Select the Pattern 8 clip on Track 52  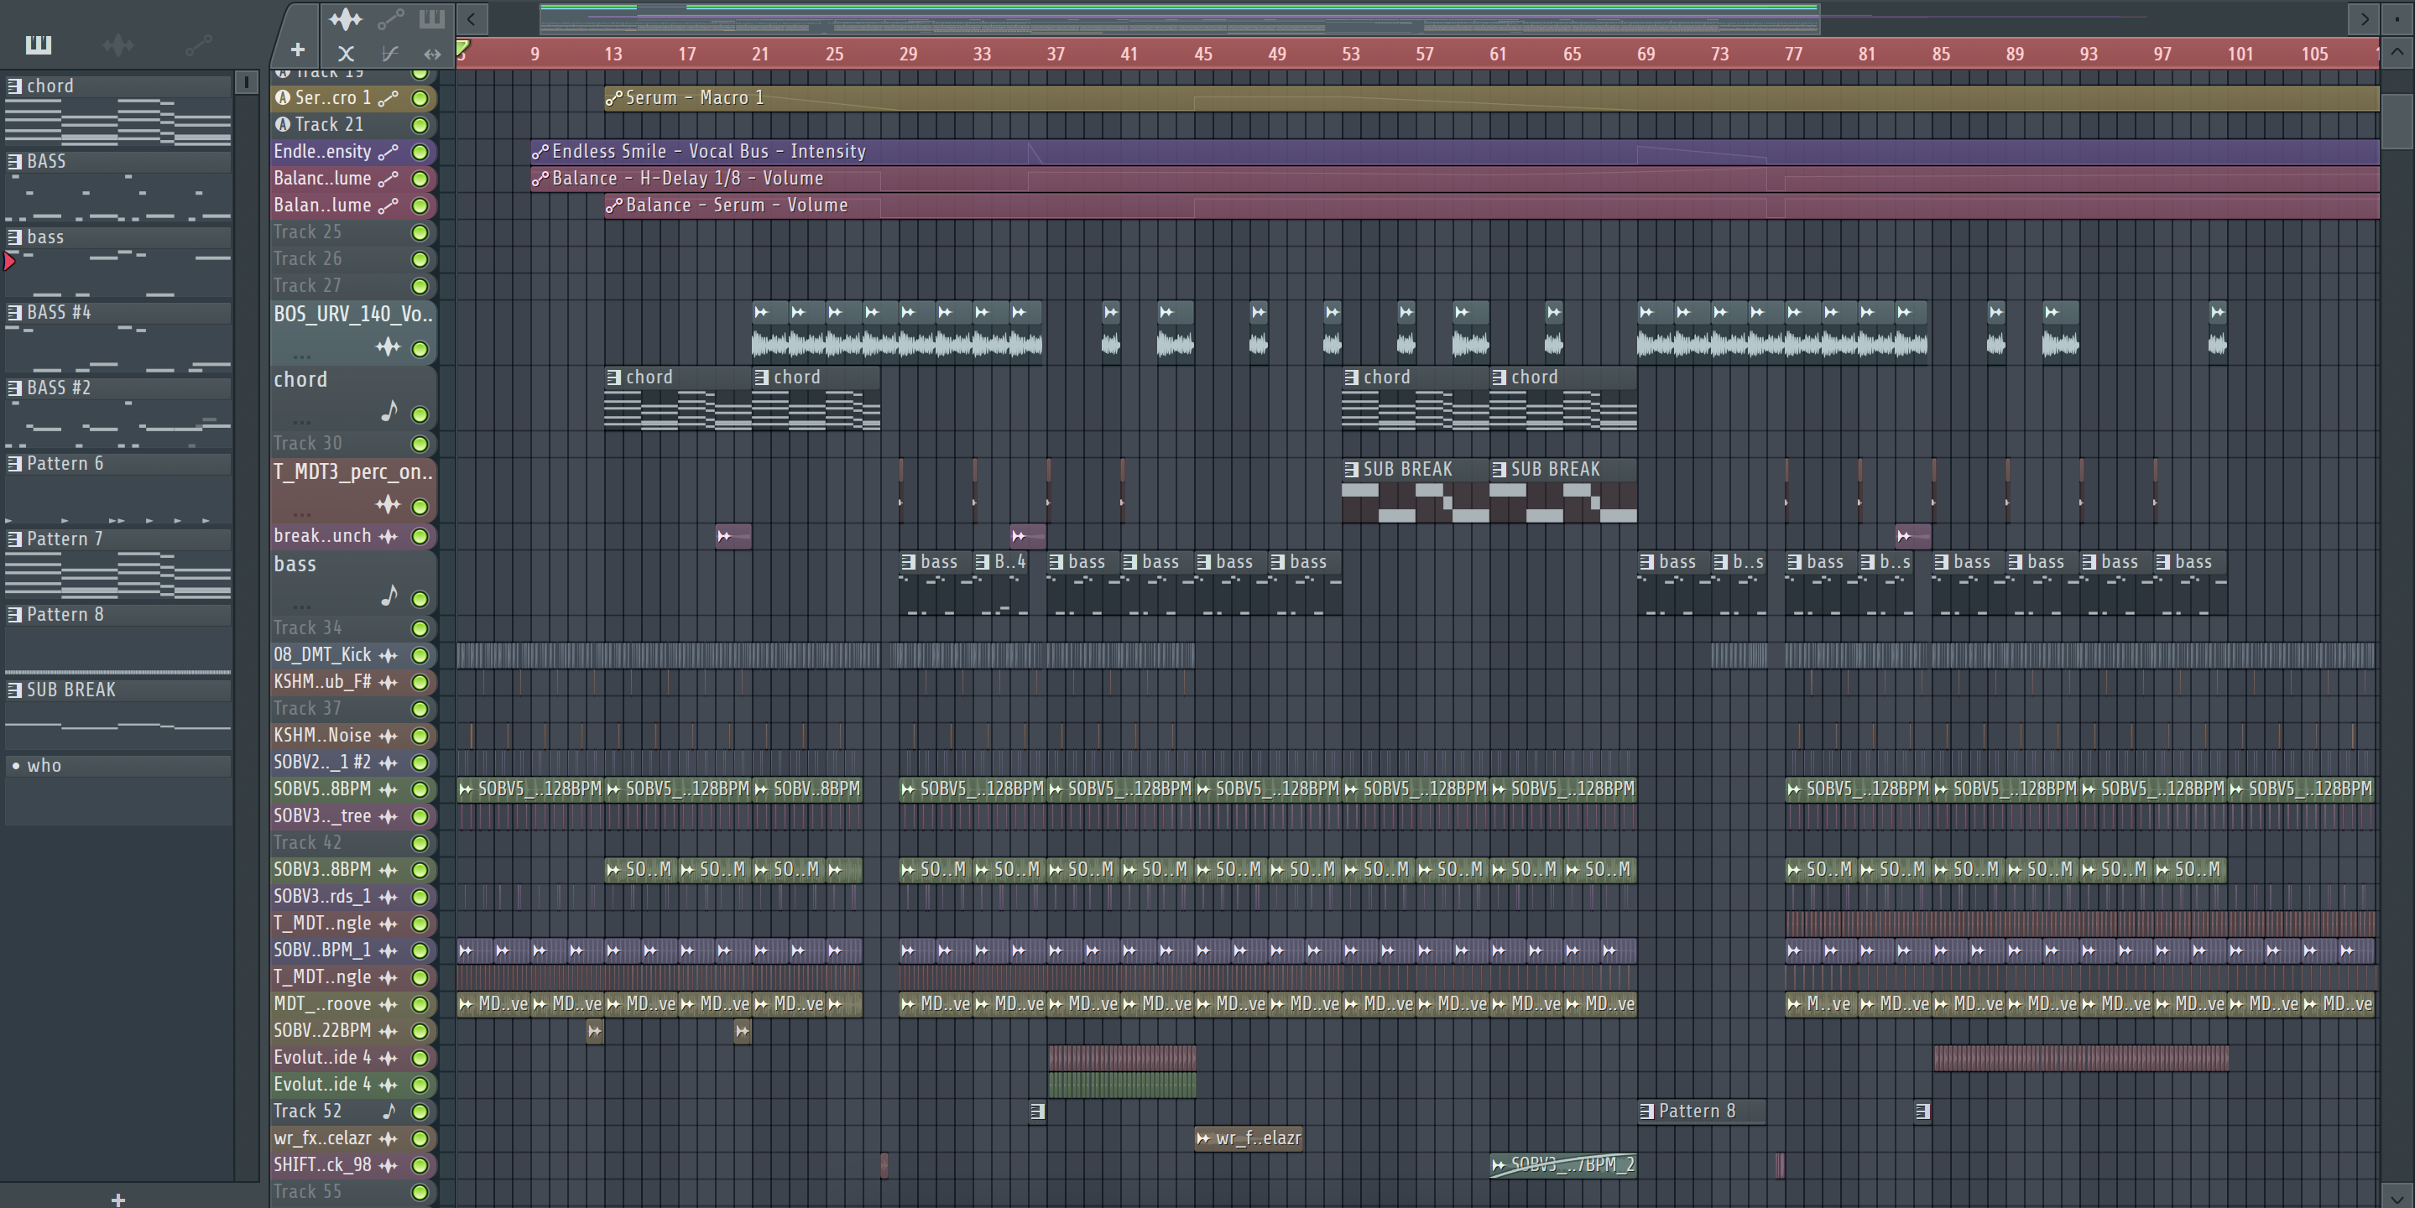tap(1702, 1112)
